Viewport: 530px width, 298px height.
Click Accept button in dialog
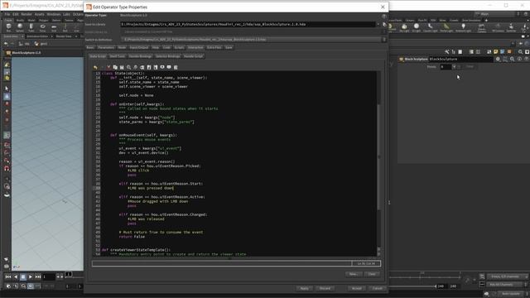click(357, 289)
